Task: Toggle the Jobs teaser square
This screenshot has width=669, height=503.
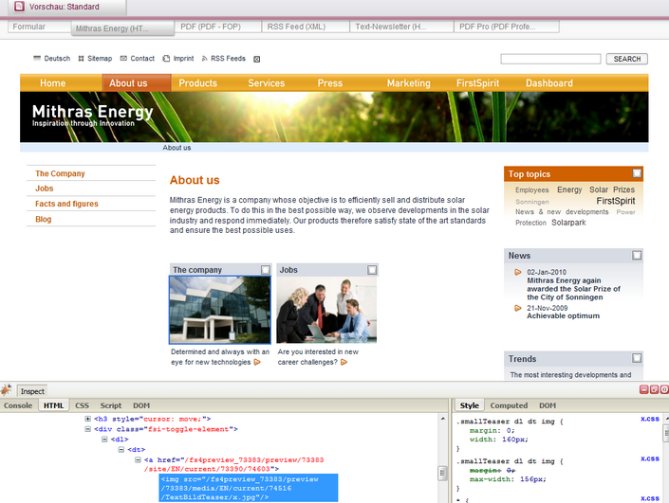Action: pos(372,270)
